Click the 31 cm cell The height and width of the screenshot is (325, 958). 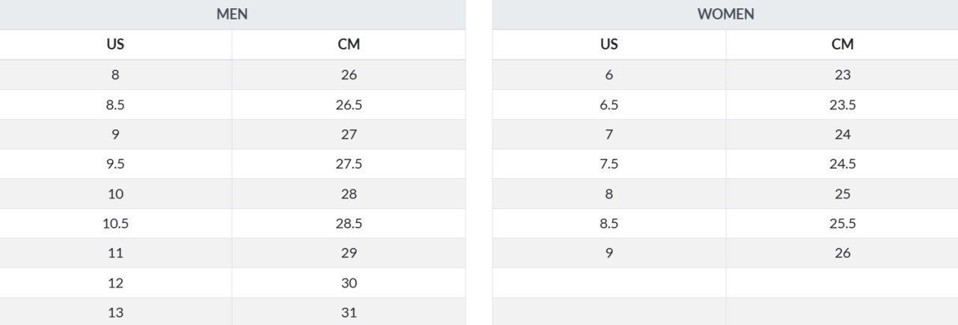tap(349, 312)
